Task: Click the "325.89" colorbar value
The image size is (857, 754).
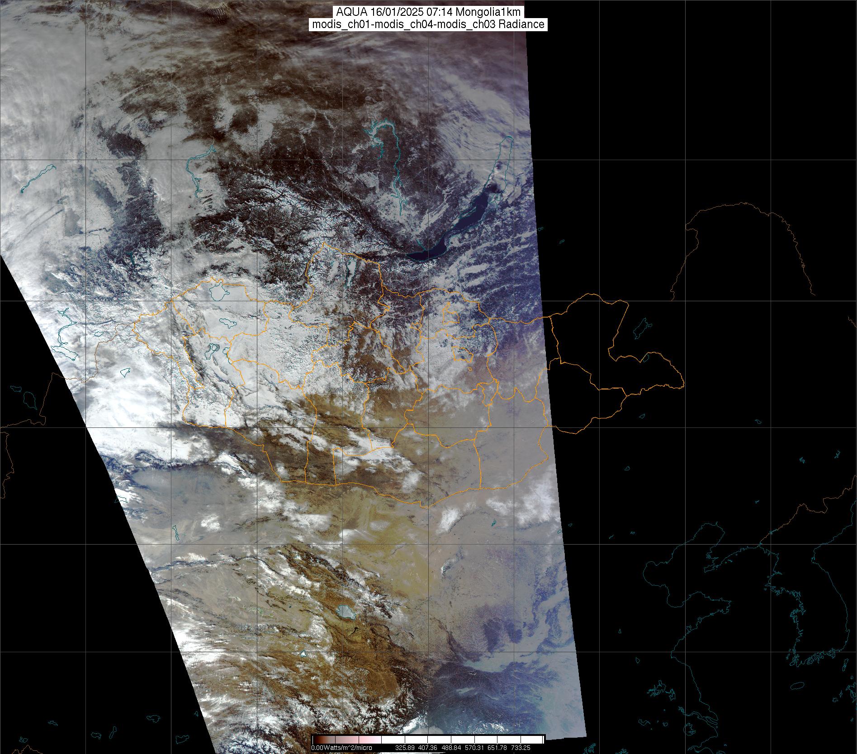Action: coord(404,748)
